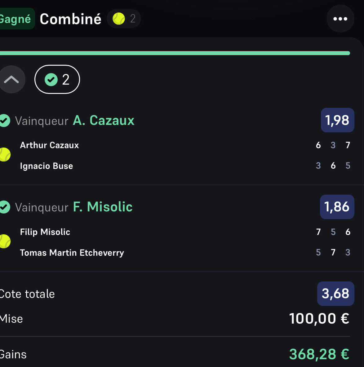Select the F. Misolic winner selection title
The image size is (364, 367).
pyautogui.click(x=103, y=207)
